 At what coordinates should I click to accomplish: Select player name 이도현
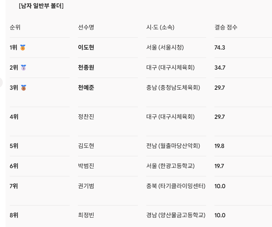pos(86,47)
